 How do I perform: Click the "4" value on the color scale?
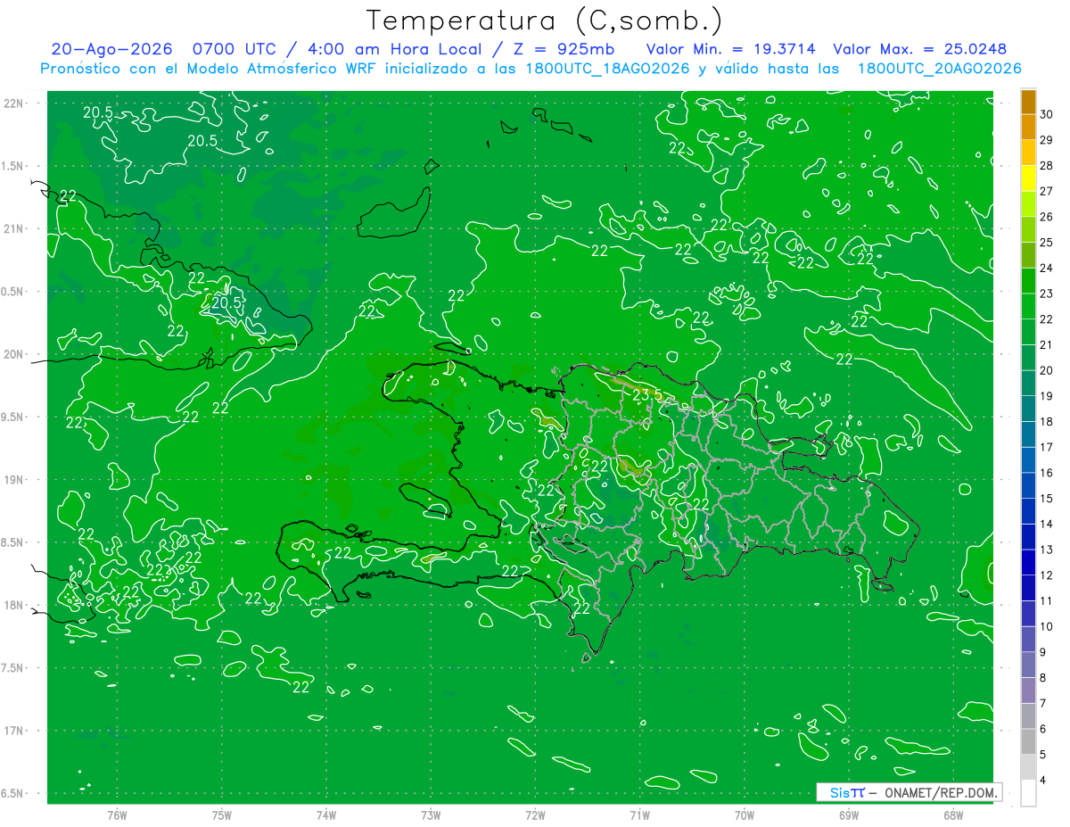pos(1044,781)
